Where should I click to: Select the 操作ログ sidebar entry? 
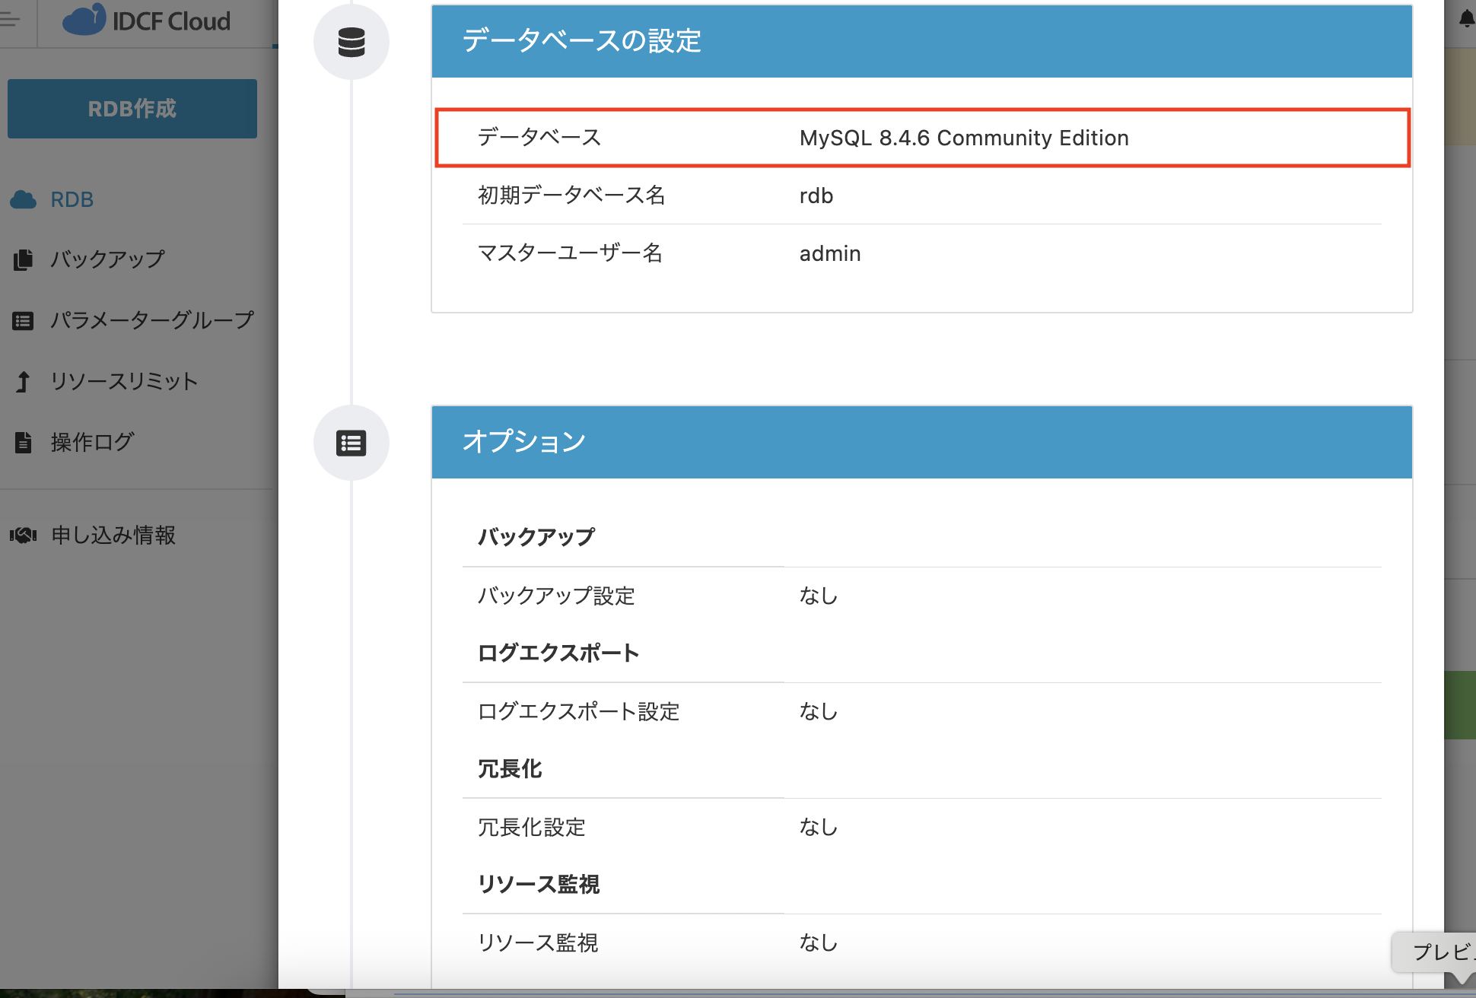(x=92, y=442)
